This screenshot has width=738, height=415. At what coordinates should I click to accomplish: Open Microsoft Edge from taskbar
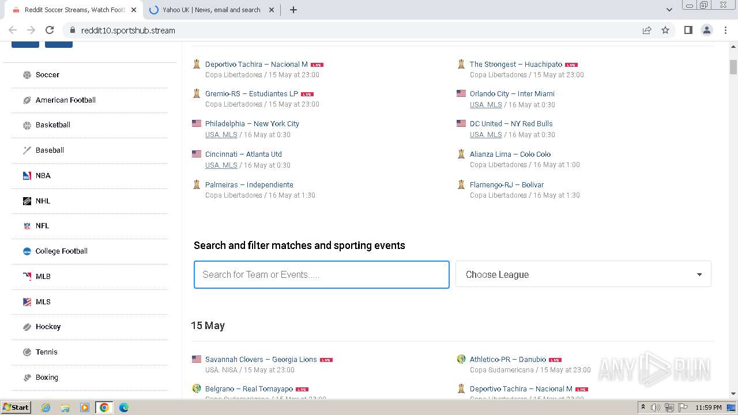[123, 408]
